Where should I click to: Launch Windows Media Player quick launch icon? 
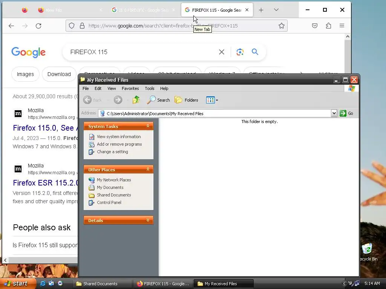tap(60, 284)
